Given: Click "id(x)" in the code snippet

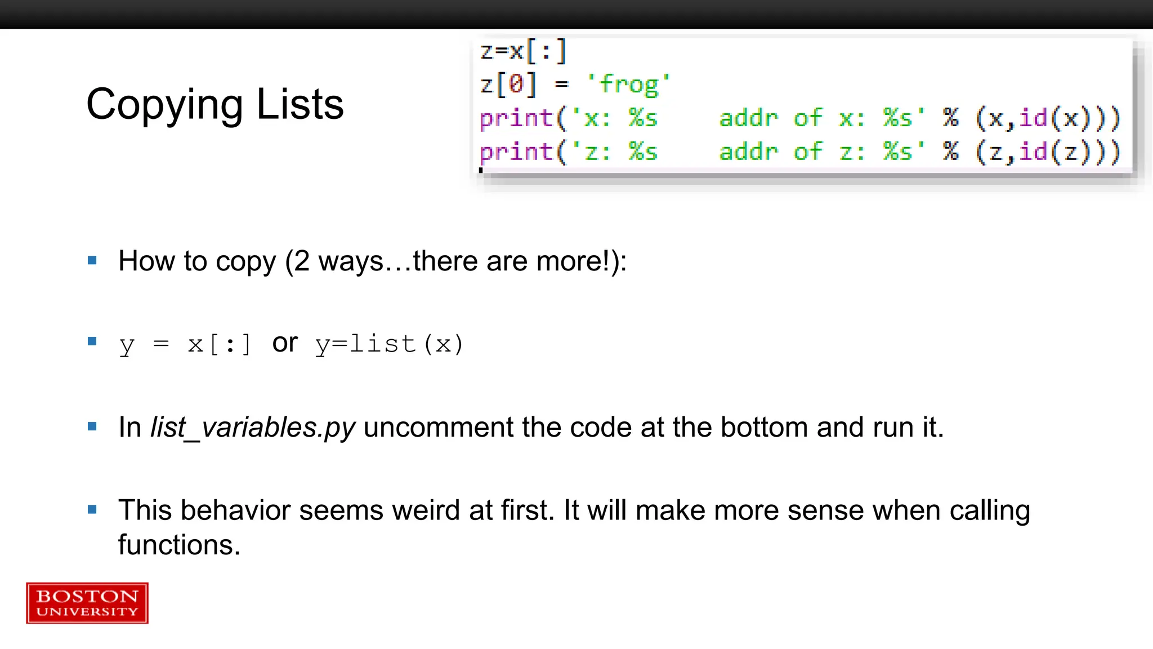Looking at the screenshot, I should (x=1055, y=118).
